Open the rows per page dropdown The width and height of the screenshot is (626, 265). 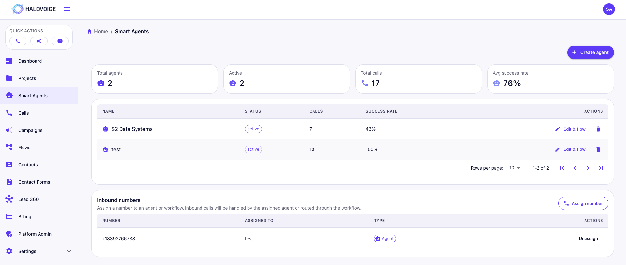tap(514, 168)
